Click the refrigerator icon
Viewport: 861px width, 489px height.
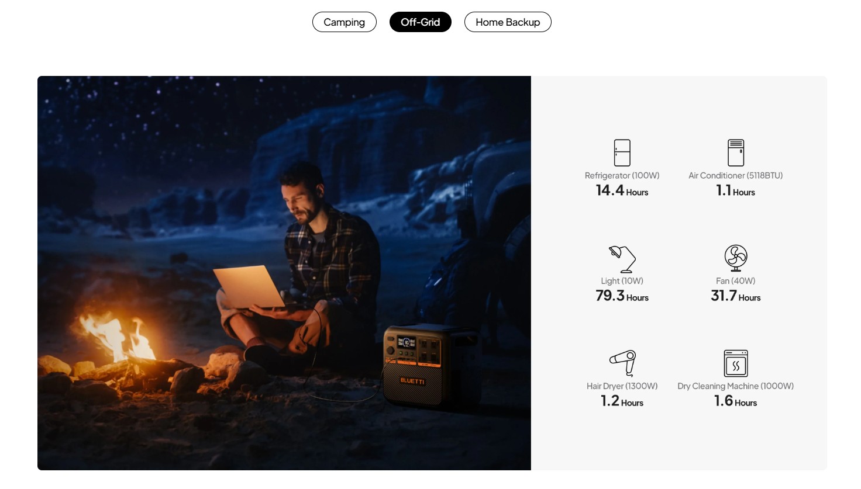[622, 153]
